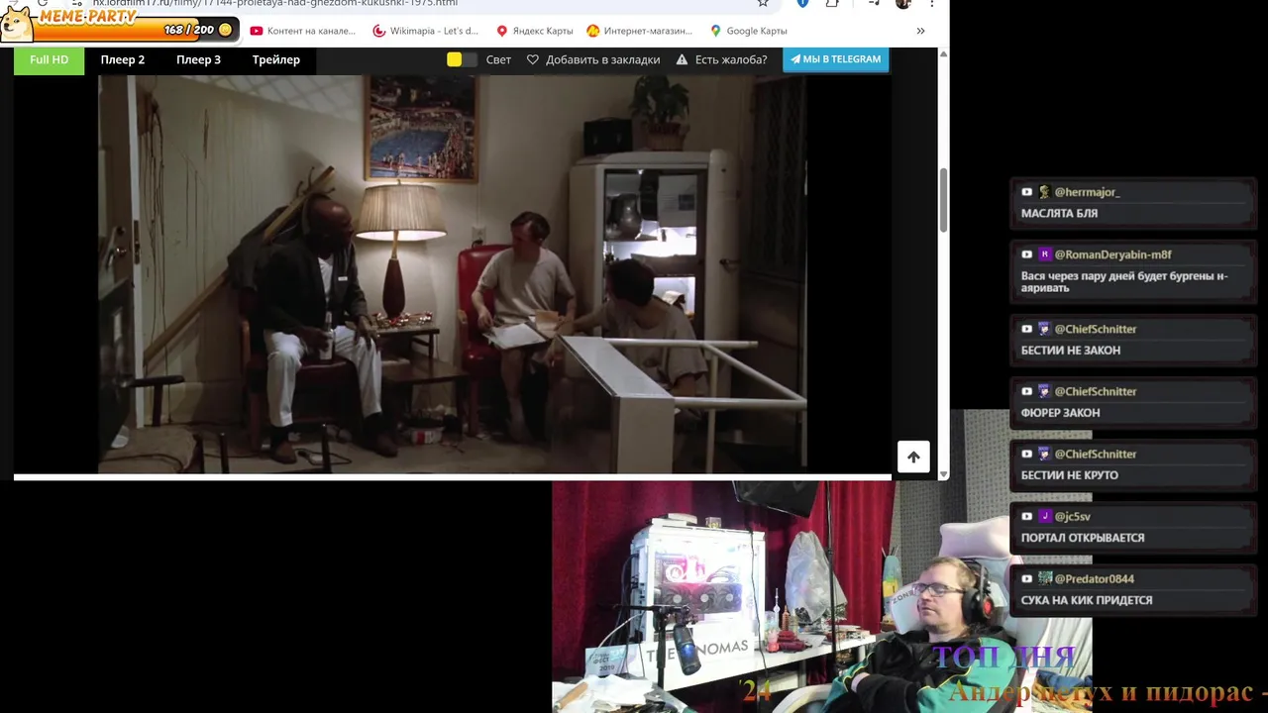This screenshot has height=713, width=1268.
Task: Open YouTube bookmark Контент на канале
Action: 302,31
